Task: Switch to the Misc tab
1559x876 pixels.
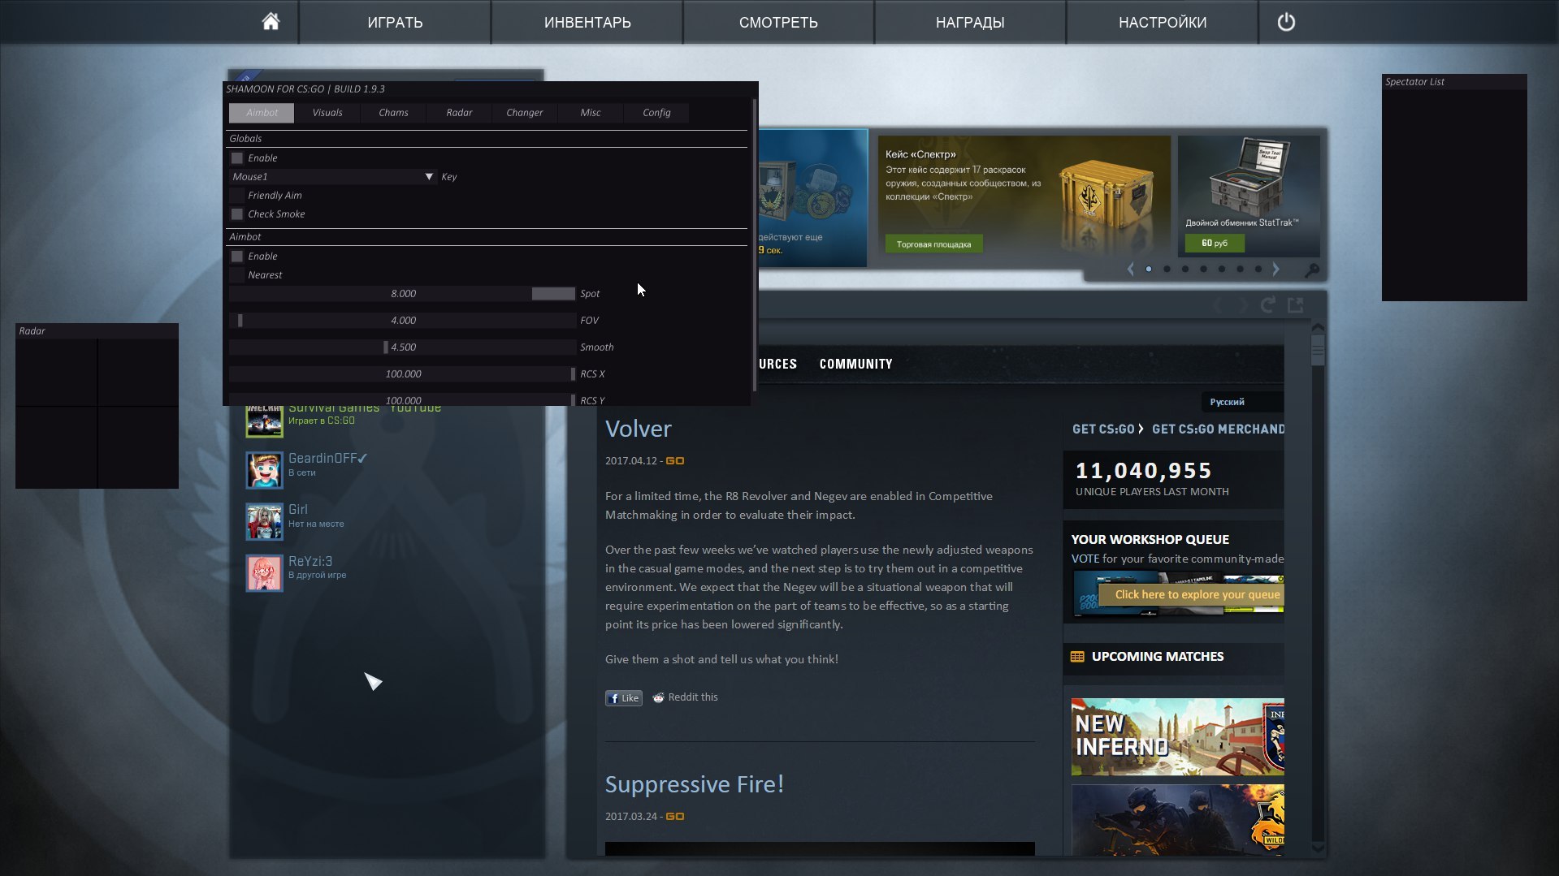Action: coord(591,113)
